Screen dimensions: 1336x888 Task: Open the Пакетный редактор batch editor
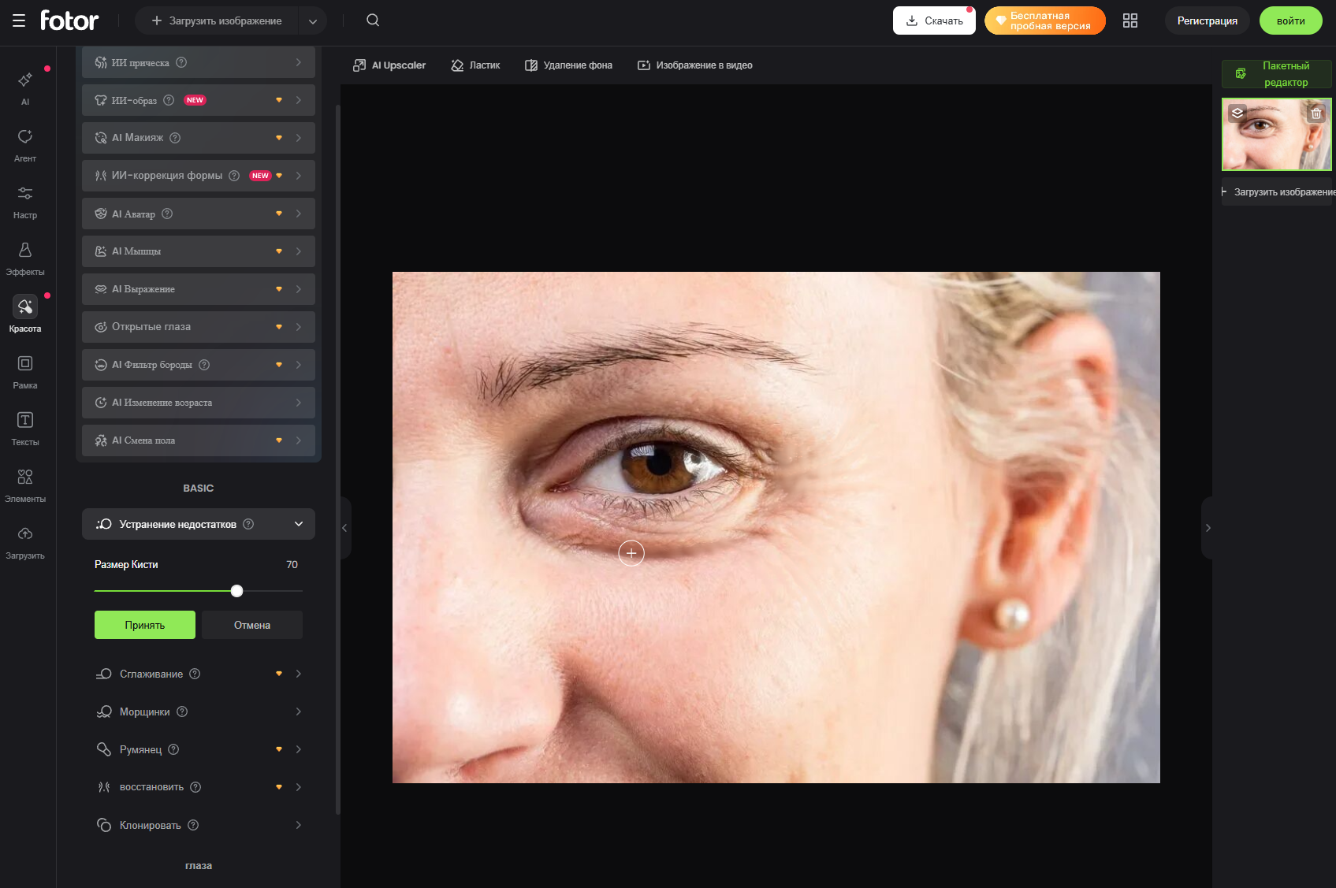[x=1277, y=74]
